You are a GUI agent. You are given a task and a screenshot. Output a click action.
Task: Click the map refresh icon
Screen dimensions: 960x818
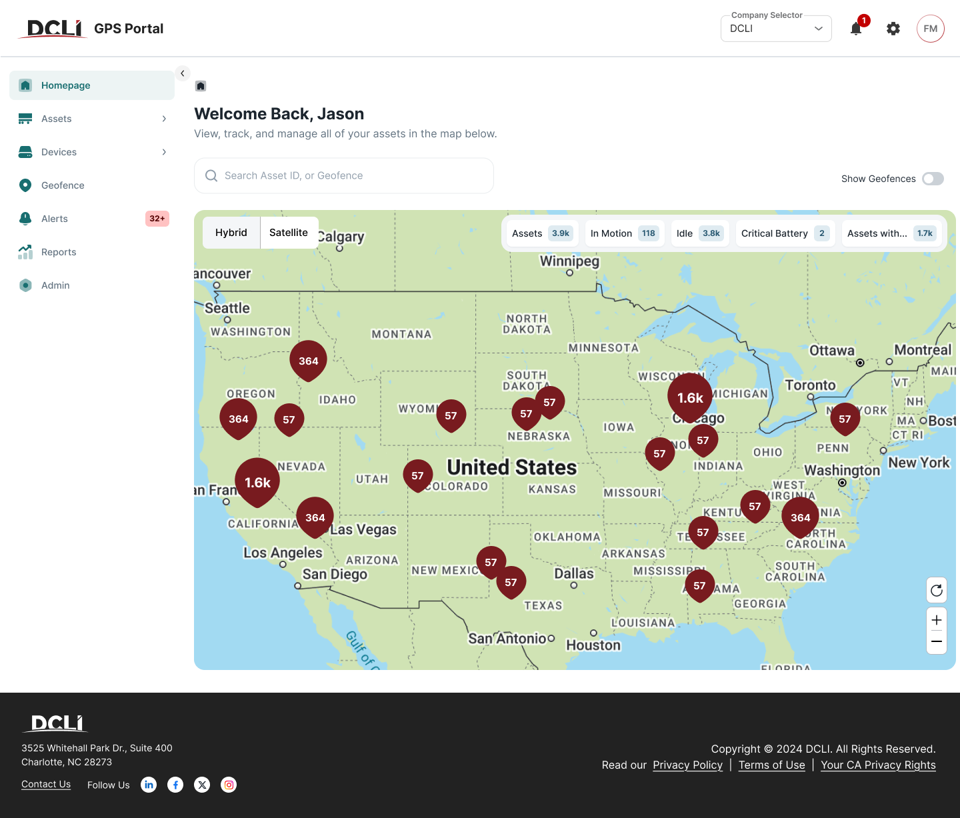click(x=937, y=590)
